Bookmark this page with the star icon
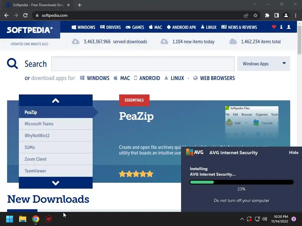Viewport: 302px width, 226px height. [x=255, y=15]
